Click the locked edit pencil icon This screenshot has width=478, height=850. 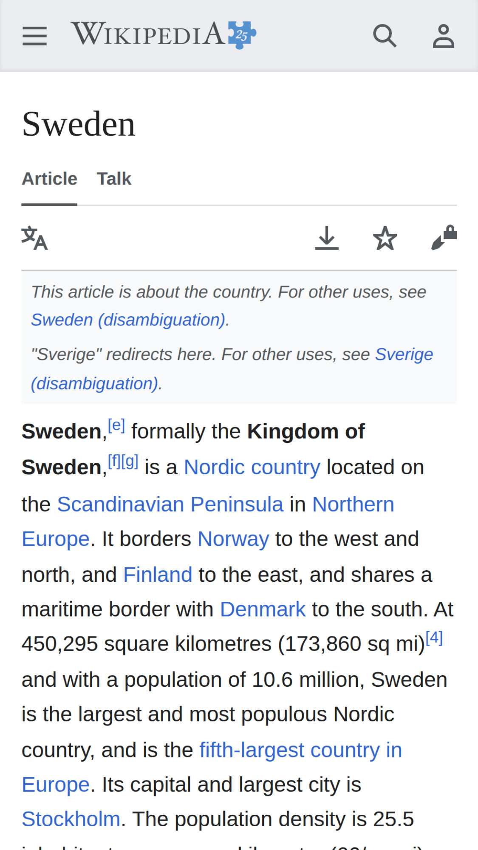tap(444, 238)
